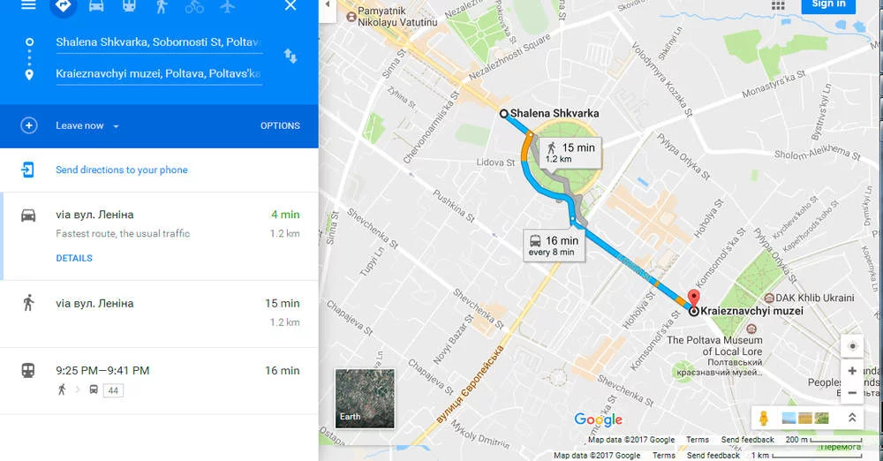Select transit travel mode icon
Image resolution: width=883 pixels, height=461 pixels.
point(129,5)
